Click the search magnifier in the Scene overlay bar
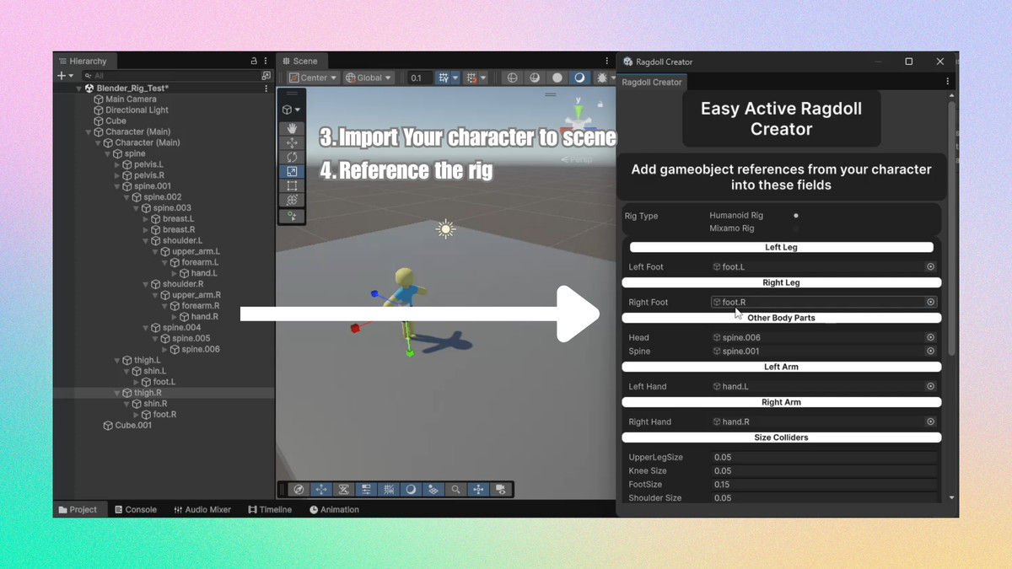Screen dimensions: 1012x569 456,489
